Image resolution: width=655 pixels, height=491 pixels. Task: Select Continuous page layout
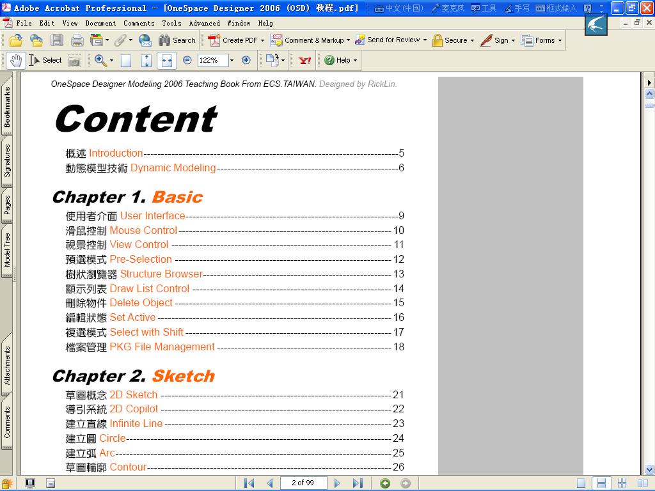(601, 483)
